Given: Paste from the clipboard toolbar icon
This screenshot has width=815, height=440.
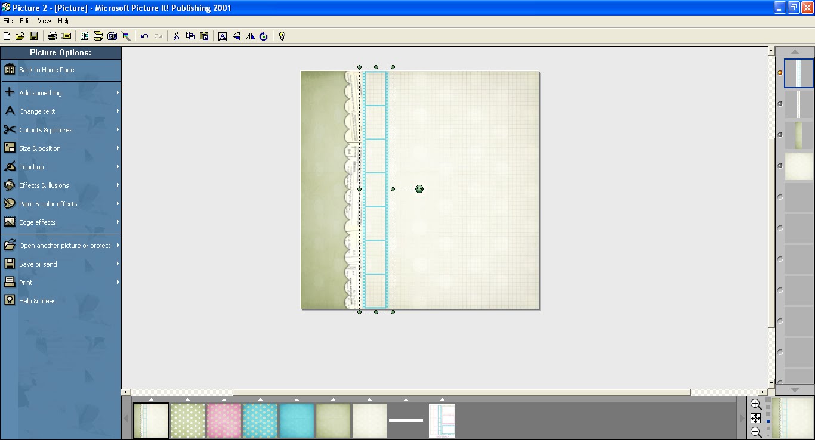Looking at the screenshot, I should [204, 36].
